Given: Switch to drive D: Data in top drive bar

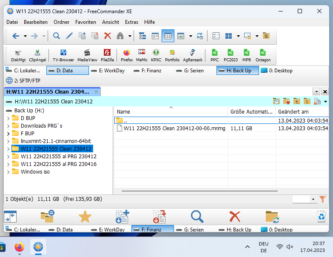Looking at the screenshot, I should [68, 71].
